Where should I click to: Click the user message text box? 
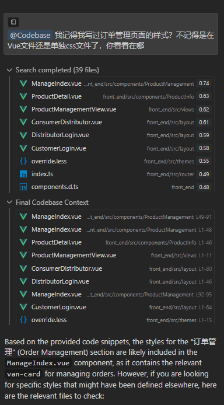click(x=111, y=34)
